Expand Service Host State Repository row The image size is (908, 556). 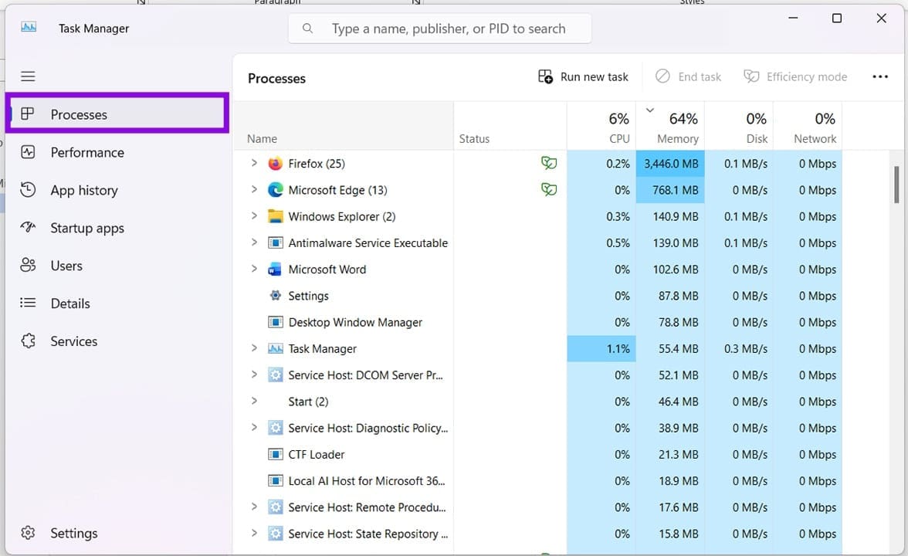[253, 533]
